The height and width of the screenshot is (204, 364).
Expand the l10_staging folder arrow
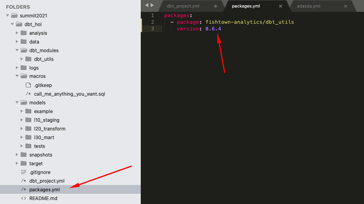21,120
